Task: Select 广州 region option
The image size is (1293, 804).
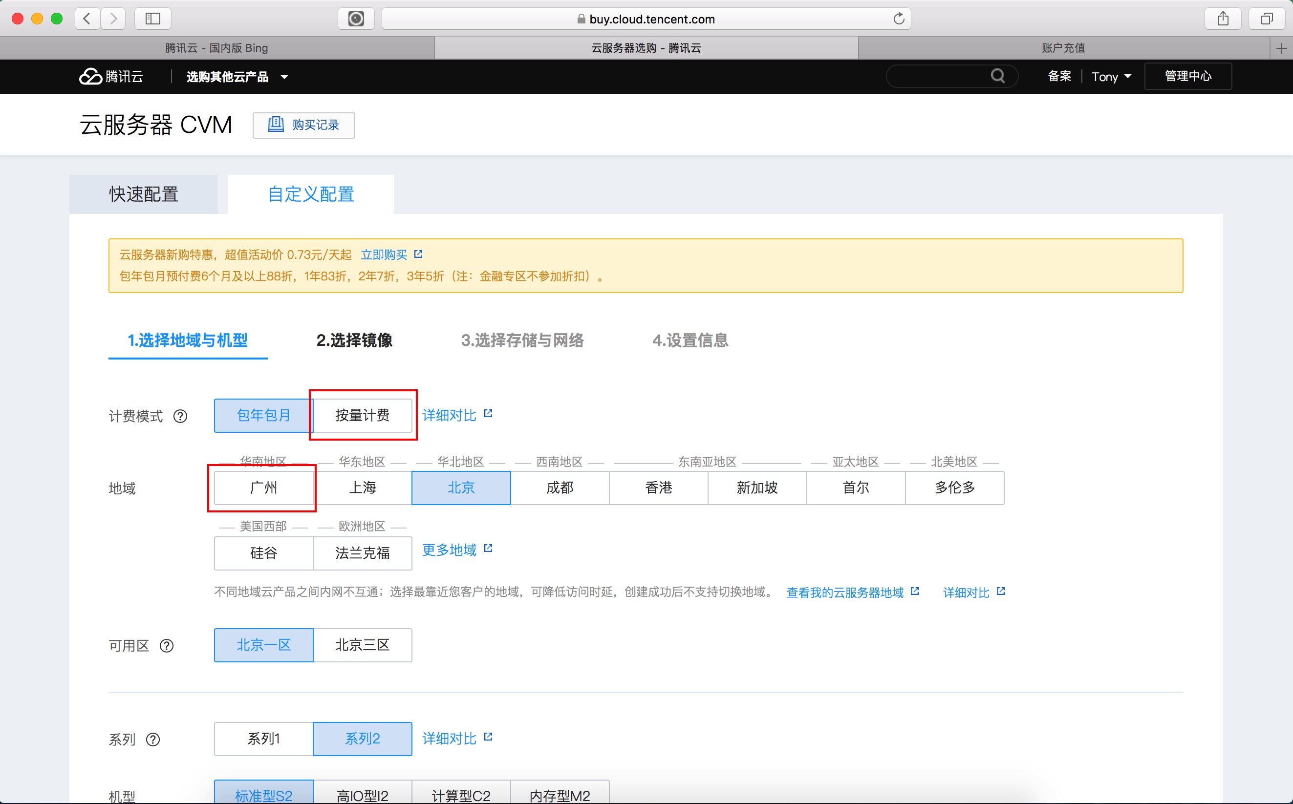Action: click(x=263, y=487)
